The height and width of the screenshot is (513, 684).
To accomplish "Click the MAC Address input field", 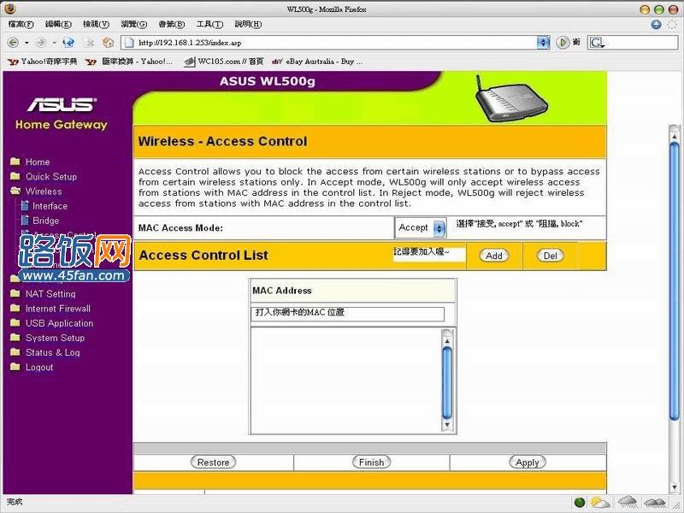I will point(348,314).
